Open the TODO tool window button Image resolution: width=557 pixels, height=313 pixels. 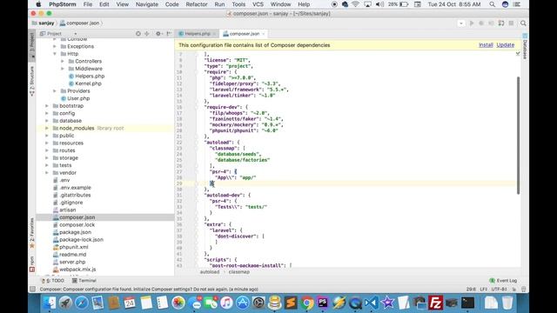(53, 280)
